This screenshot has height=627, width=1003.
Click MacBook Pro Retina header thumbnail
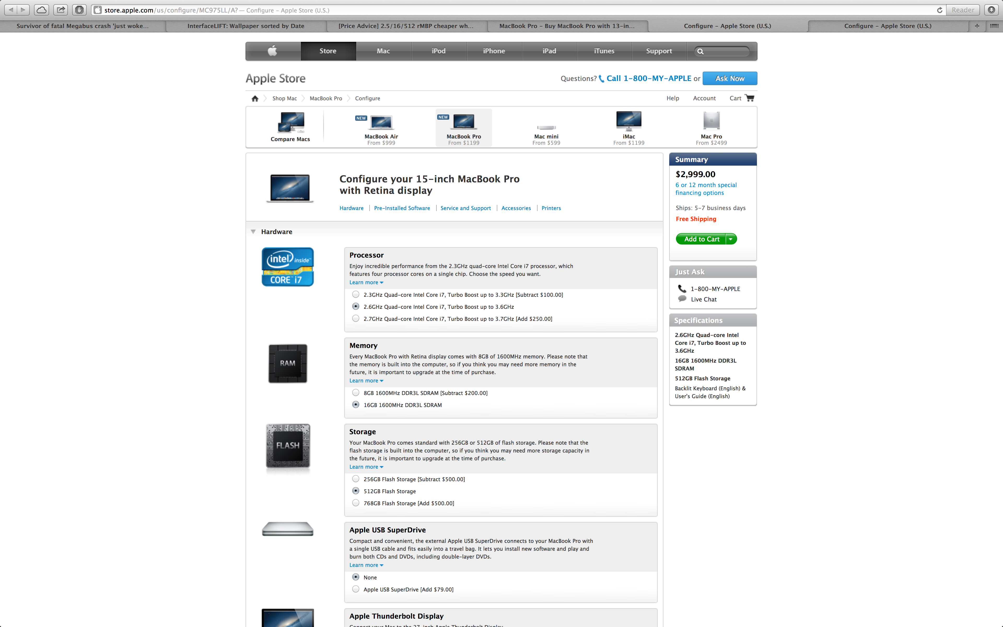pos(290,188)
